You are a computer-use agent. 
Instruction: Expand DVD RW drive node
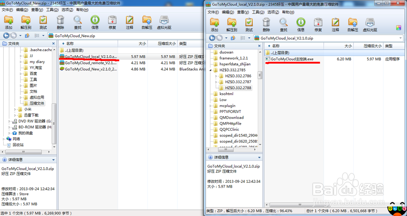pos(9,121)
